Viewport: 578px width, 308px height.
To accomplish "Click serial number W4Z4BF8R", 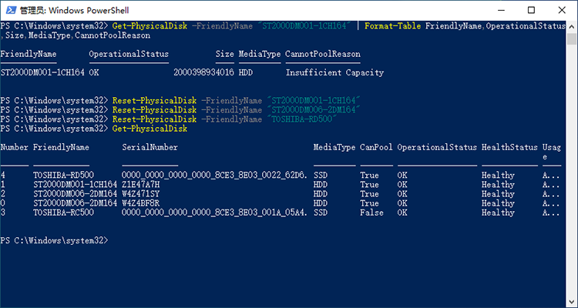I will pyautogui.click(x=140, y=203).
